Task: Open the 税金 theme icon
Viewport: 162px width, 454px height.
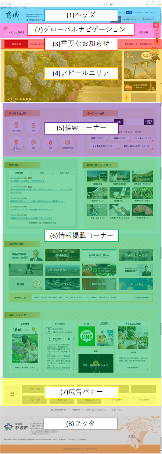Action: click(50, 143)
